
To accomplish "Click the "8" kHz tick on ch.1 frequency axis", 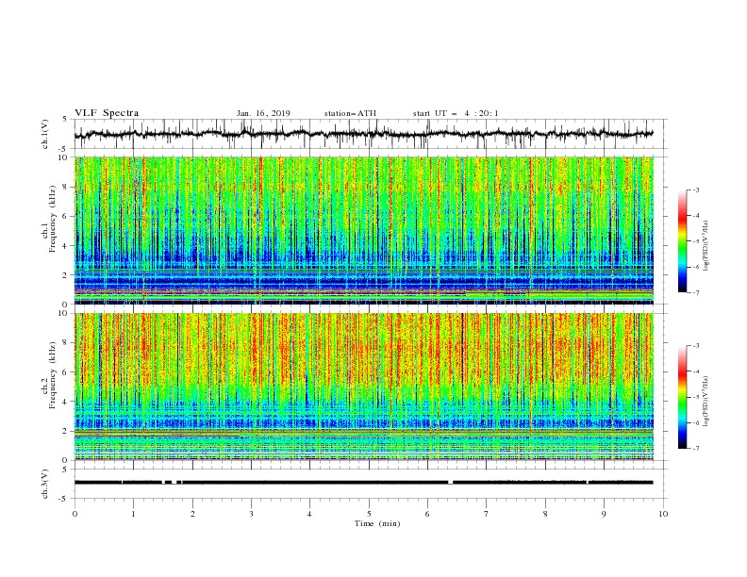I will [x=66, y=187].
